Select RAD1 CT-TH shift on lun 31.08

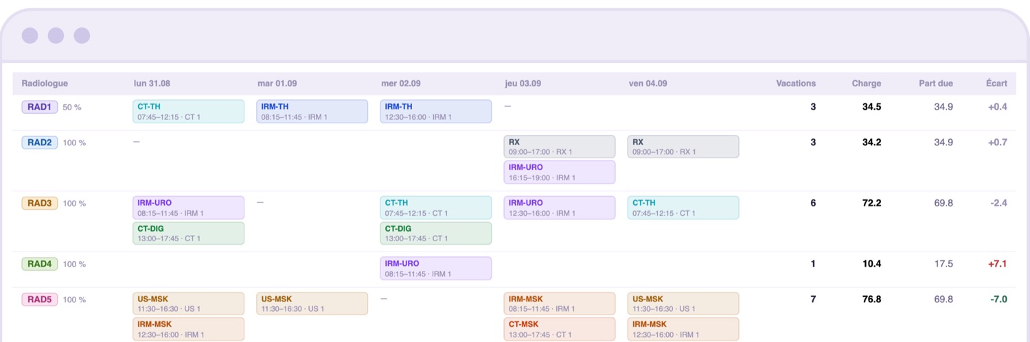[x=188, y=112]
